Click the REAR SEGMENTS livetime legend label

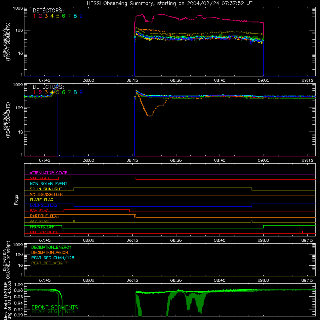pyautogui.click(x=53, y=312)
